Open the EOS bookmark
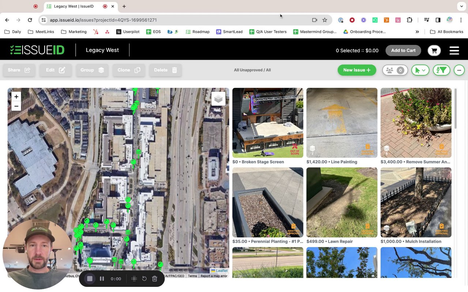 tap(154, 32)
